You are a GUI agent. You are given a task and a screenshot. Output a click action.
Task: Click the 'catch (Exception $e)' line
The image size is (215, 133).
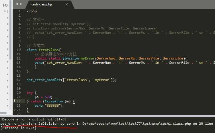(x=51, y=101)
